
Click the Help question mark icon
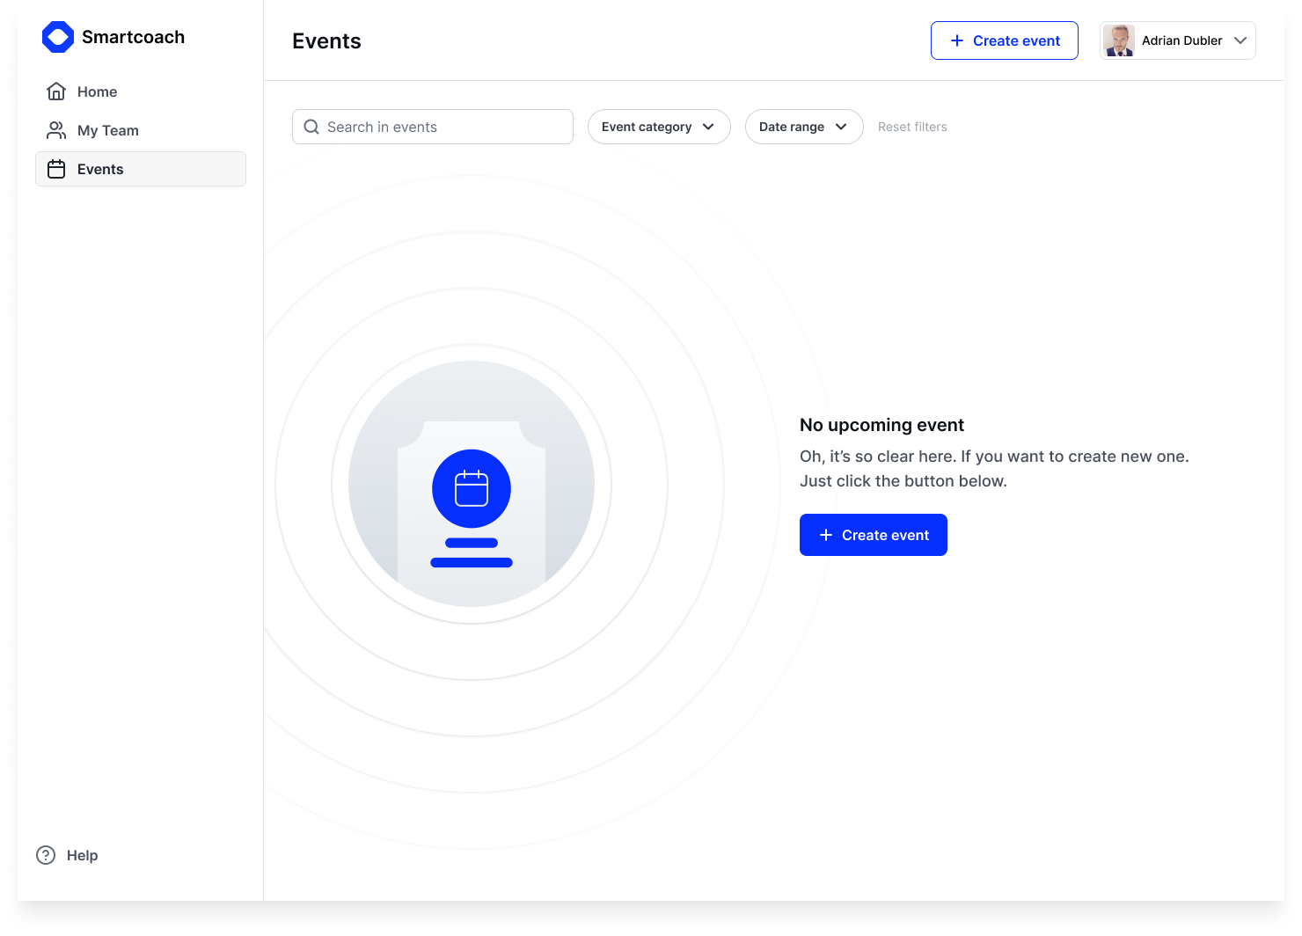46,855
